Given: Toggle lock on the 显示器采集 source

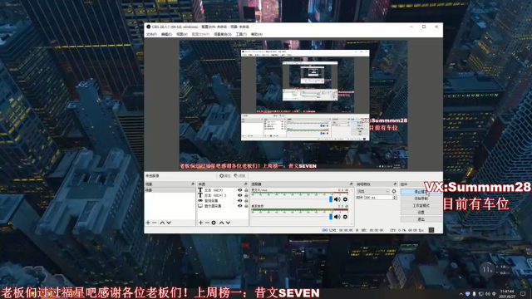Looking at the screenshot, I should click(x=246, y=206).
